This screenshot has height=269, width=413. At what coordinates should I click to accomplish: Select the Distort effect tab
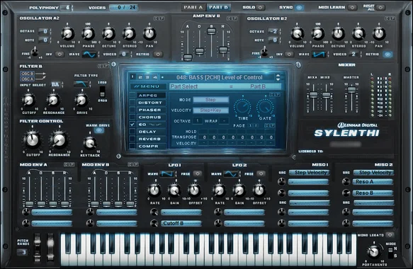(151, 103)
